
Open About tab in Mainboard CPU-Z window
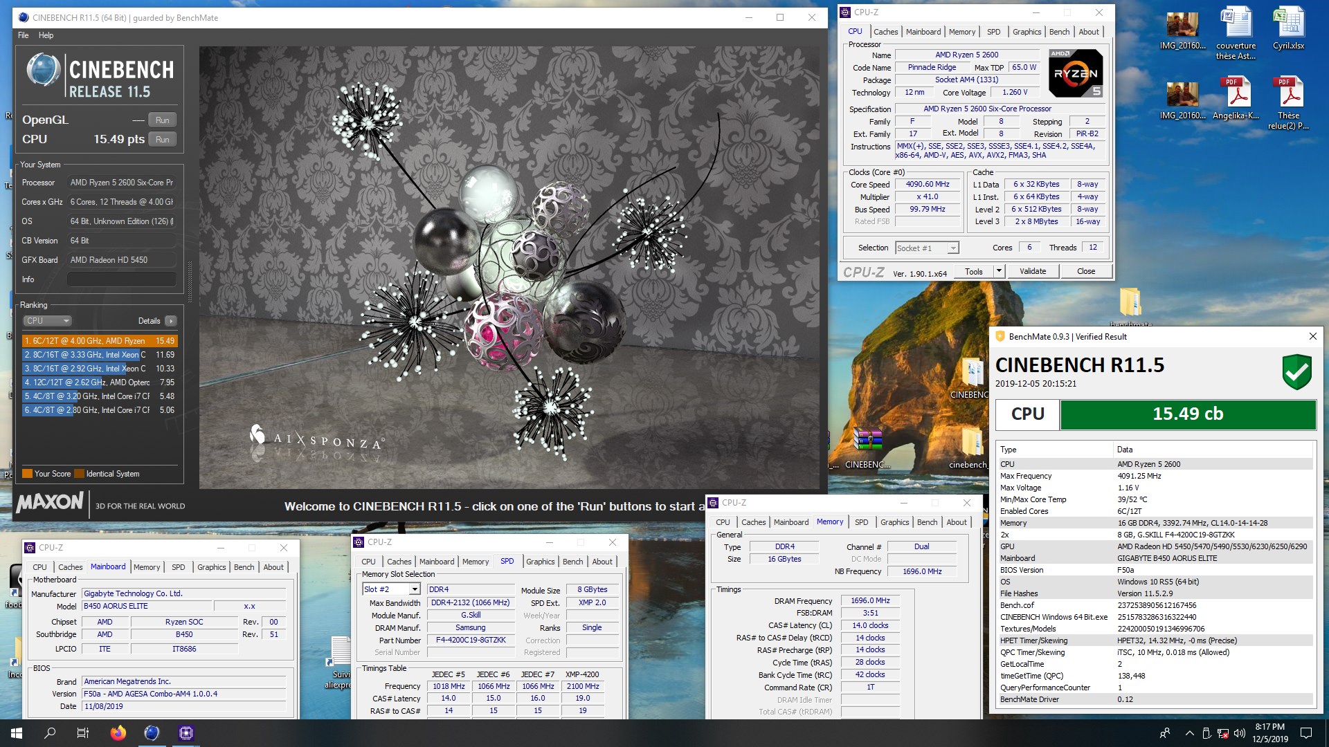pos(273,567)
